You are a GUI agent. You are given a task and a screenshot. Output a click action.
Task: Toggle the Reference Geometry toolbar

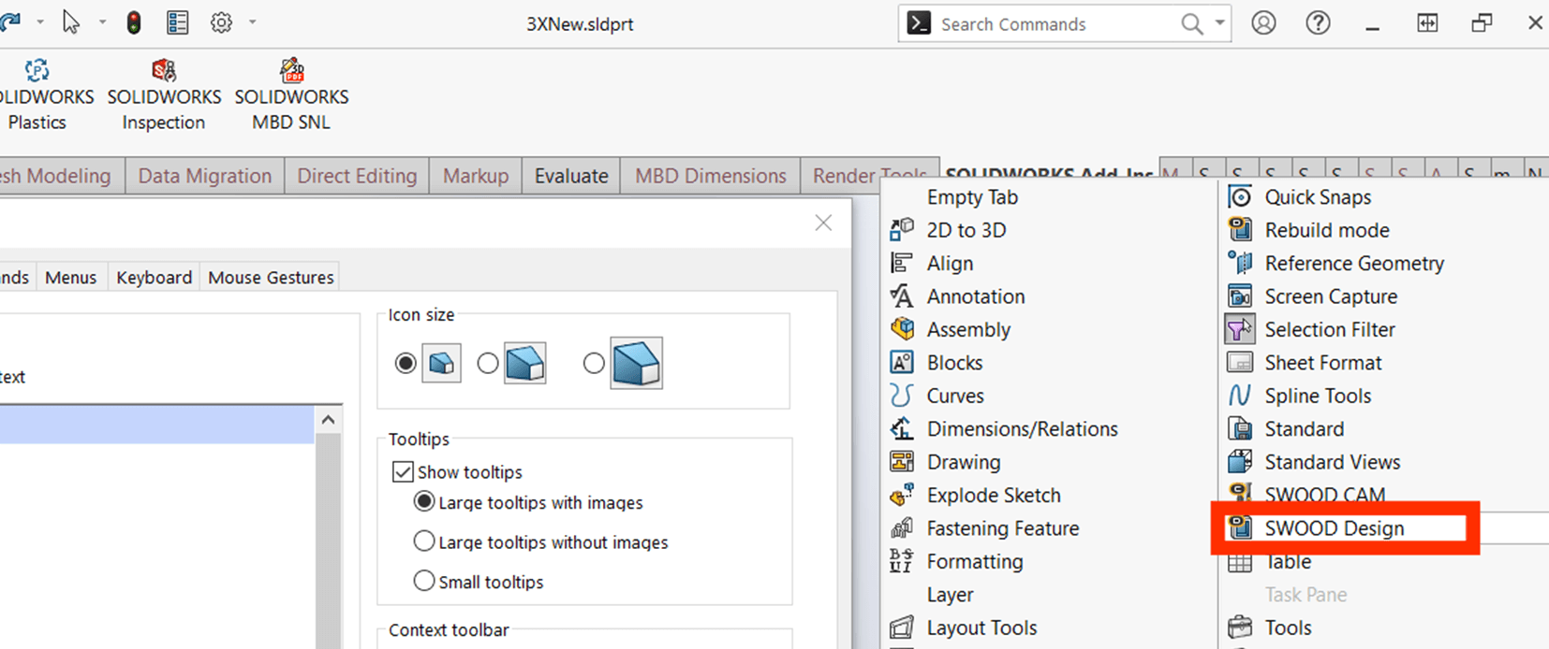pyautogui.click(x=1353, y=264)
